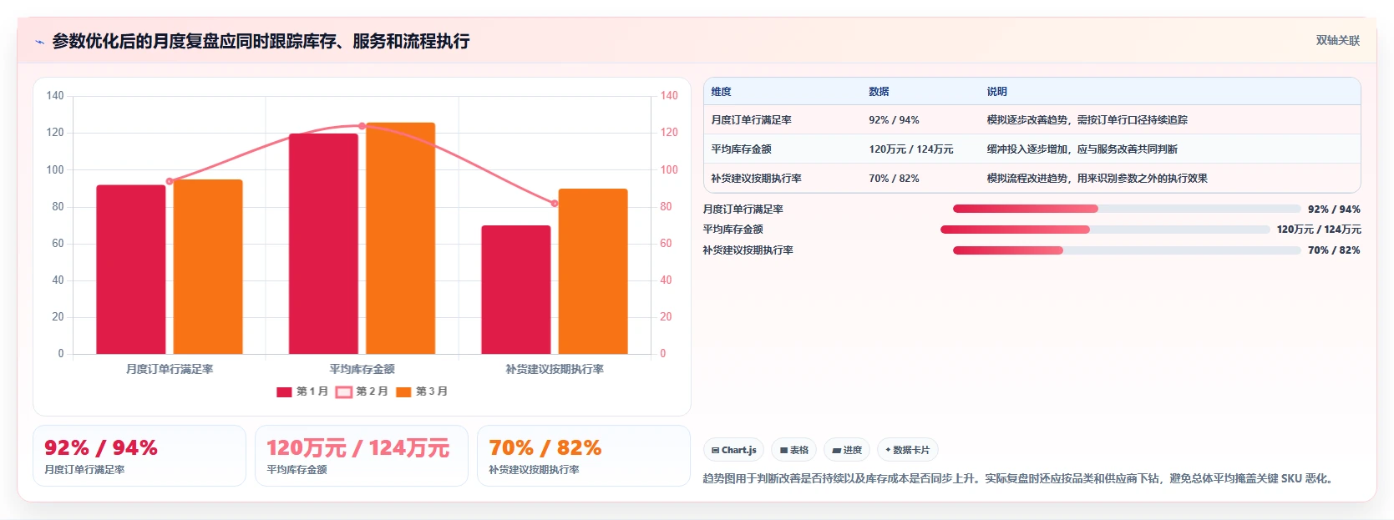
Task: Click the line point above 补货建议按期执行率
Action: (555, 203)
